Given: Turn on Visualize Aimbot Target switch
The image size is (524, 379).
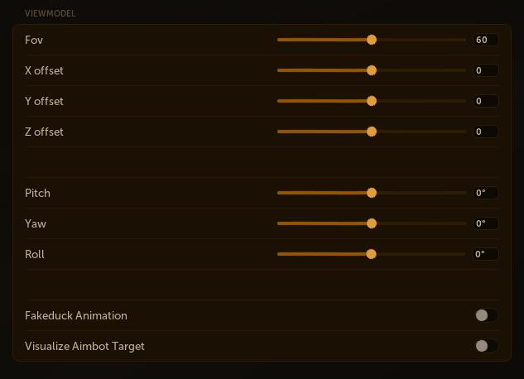Looking at the screenshot, I should (486, 346).
